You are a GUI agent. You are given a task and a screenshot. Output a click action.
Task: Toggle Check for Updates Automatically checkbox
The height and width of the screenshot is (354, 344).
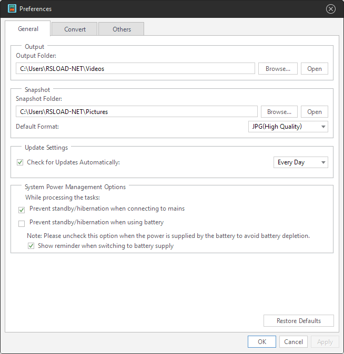[x=21, y=163]
